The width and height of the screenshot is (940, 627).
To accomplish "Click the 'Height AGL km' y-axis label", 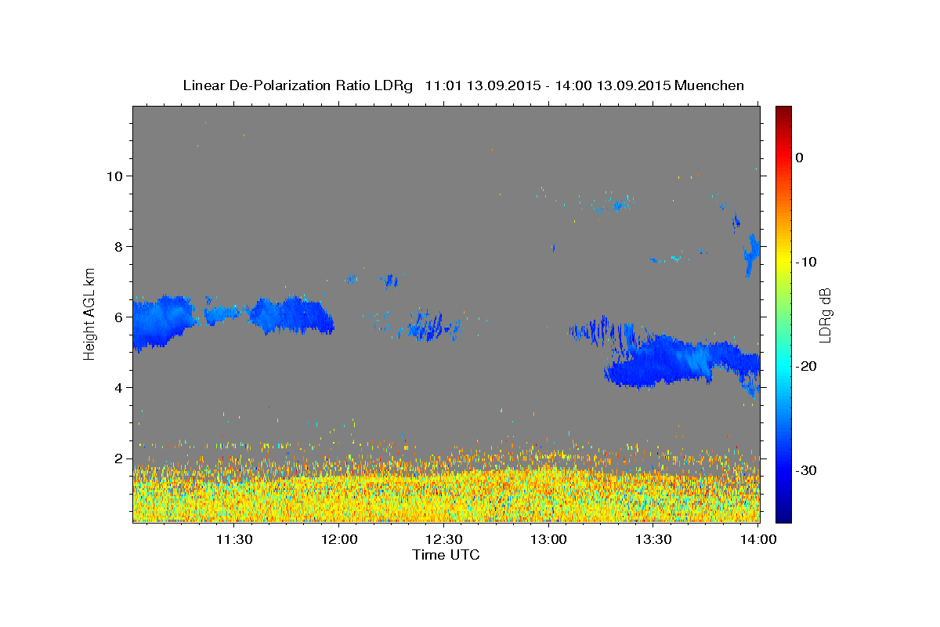I will 89,313.
